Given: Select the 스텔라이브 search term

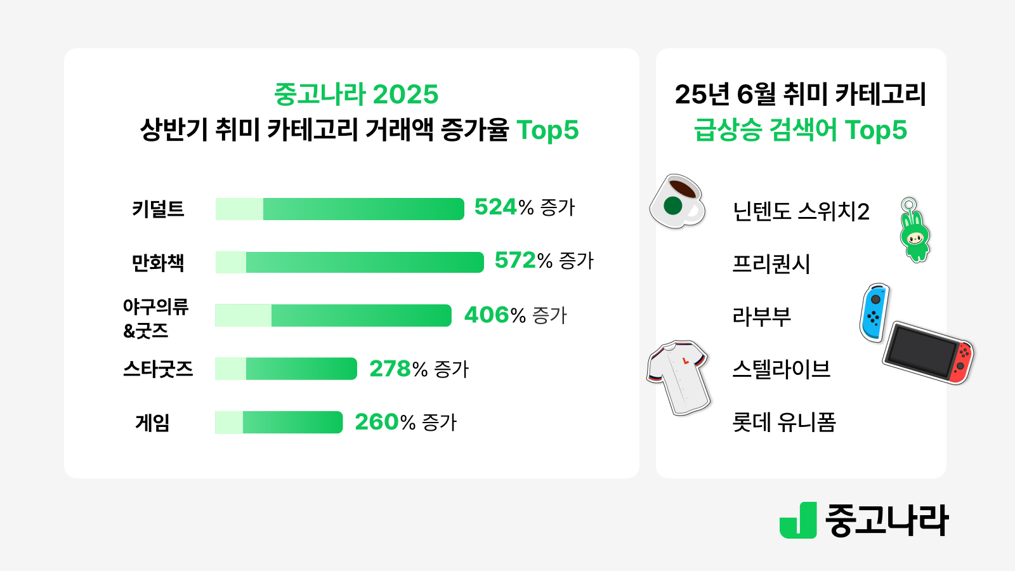Looking at the screenshot, I should 782,369.
